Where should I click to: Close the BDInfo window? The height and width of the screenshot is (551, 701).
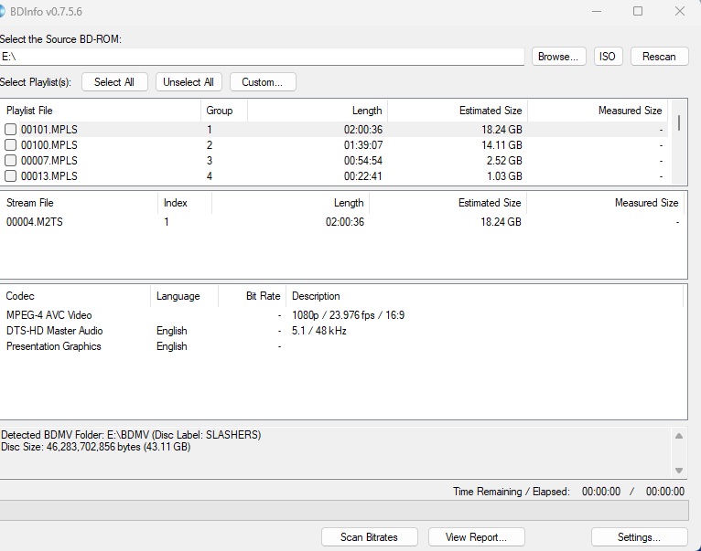click(x=680, y=11)
